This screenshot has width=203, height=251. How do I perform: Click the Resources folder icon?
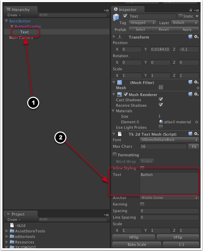click(12, 242)
